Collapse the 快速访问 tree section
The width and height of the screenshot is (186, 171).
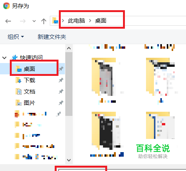click(x=5, y=58)
